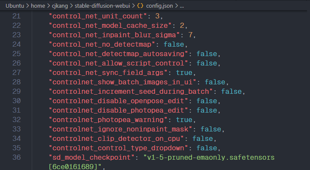Click true value of control_net_sync_field_args
310x170 pixels.
click(x=184, y=73)
